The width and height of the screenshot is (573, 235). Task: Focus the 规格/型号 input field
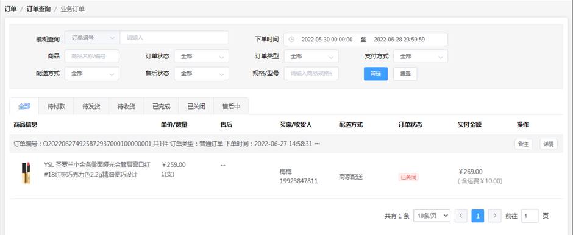pos(311,73)
